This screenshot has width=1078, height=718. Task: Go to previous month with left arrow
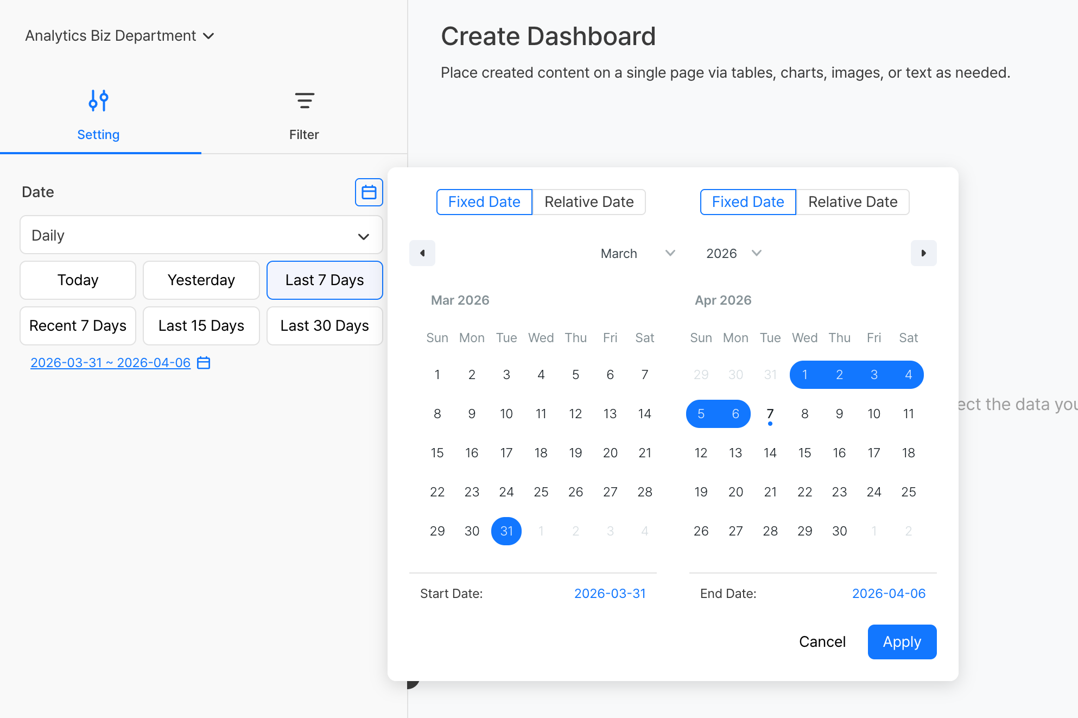point(422,253)
